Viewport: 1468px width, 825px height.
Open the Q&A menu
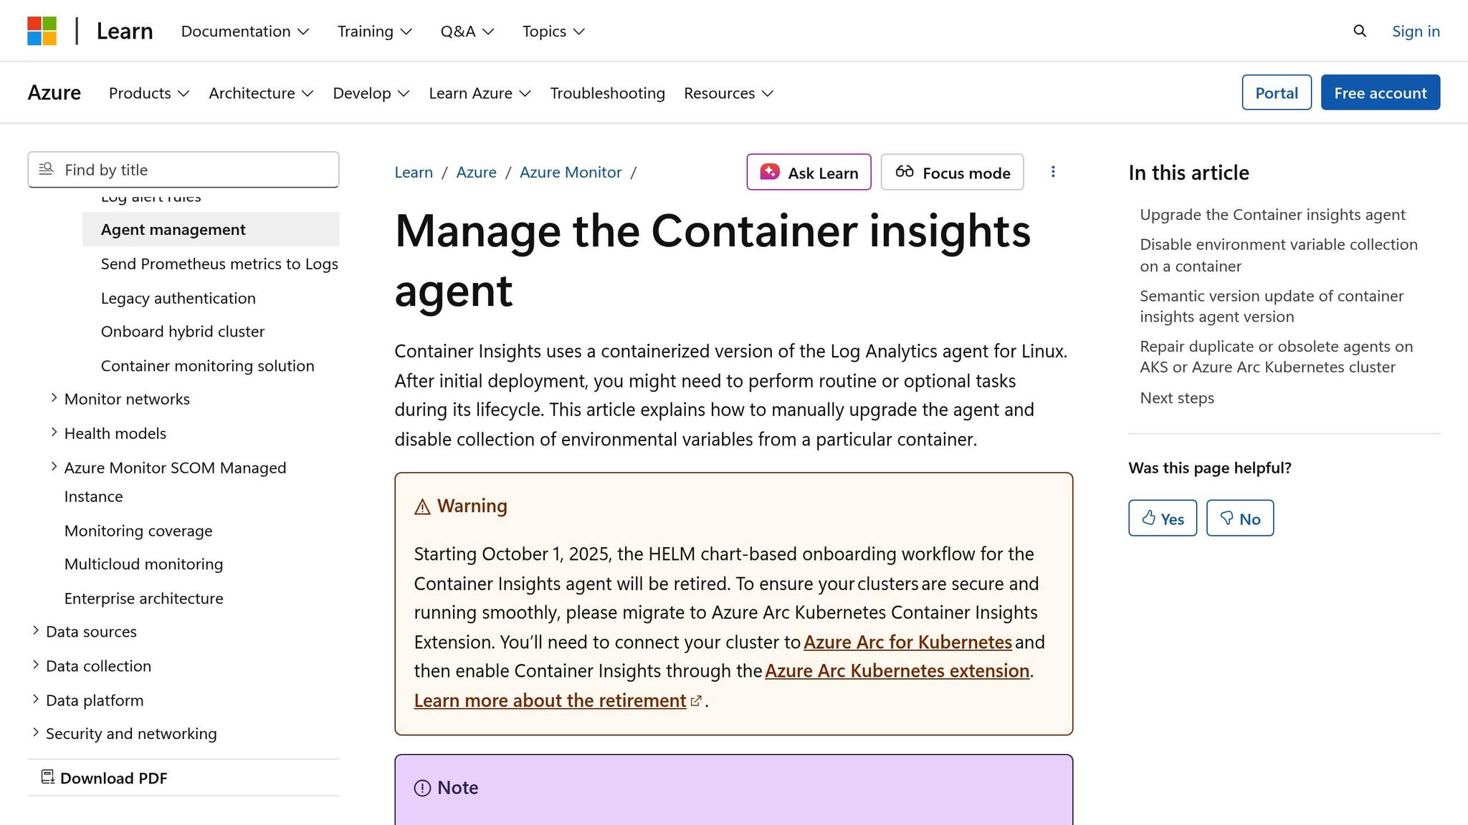click(467, 31)
